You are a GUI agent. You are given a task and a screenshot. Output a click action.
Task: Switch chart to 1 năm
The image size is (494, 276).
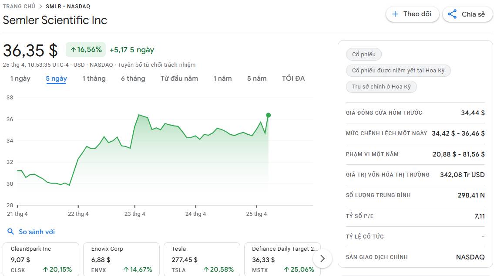tap(222, 78)
